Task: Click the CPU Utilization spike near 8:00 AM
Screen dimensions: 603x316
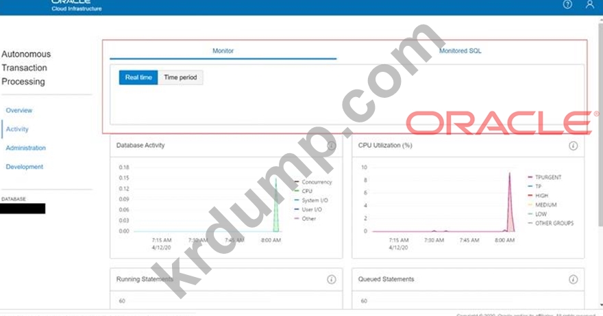Action: click(x=510, y=204)
